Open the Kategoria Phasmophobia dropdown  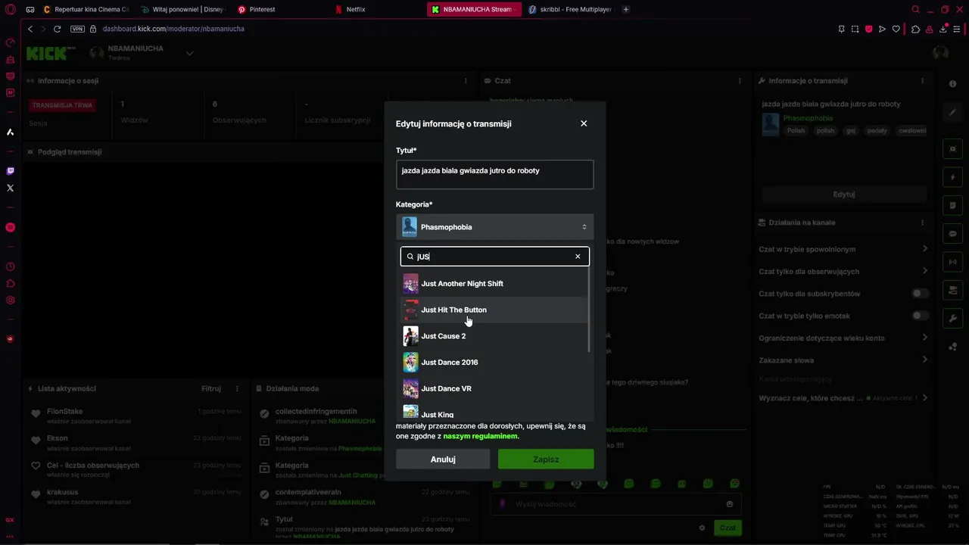494,227
